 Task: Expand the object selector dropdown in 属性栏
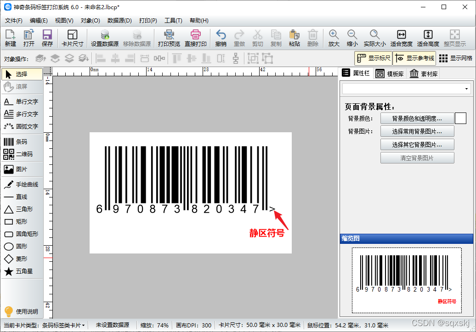pyautogui.click(x=466, y=89)
